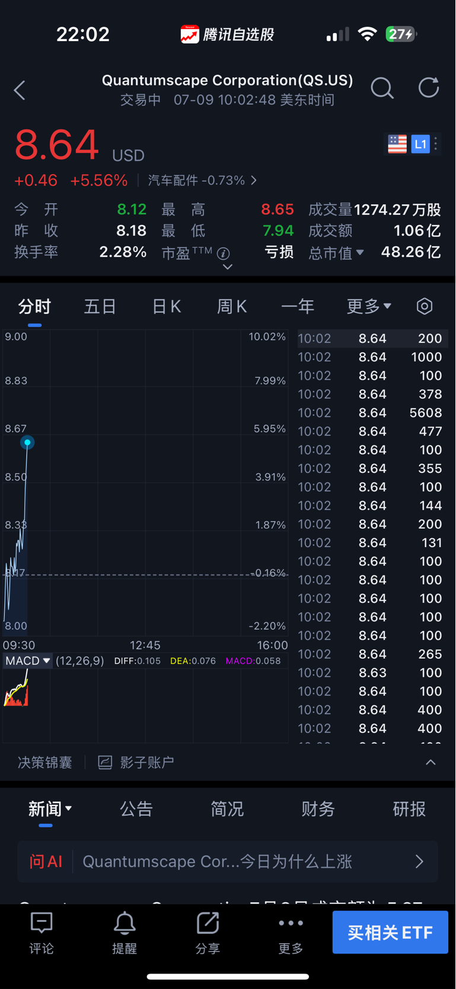
Task: Tap the Quantumscape Corporation(QS.US) title
Action: (227, 81)
